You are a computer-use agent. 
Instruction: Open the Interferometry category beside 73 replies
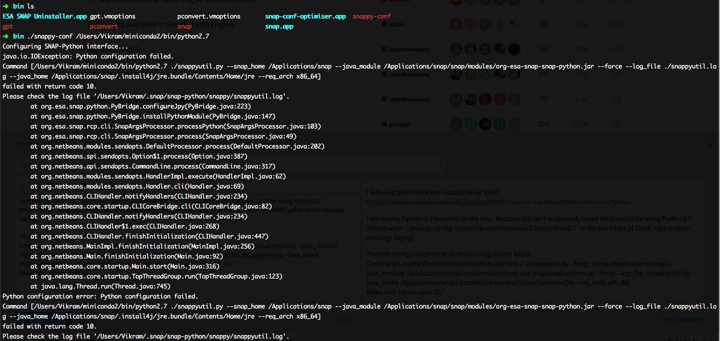tap(406, 100)
